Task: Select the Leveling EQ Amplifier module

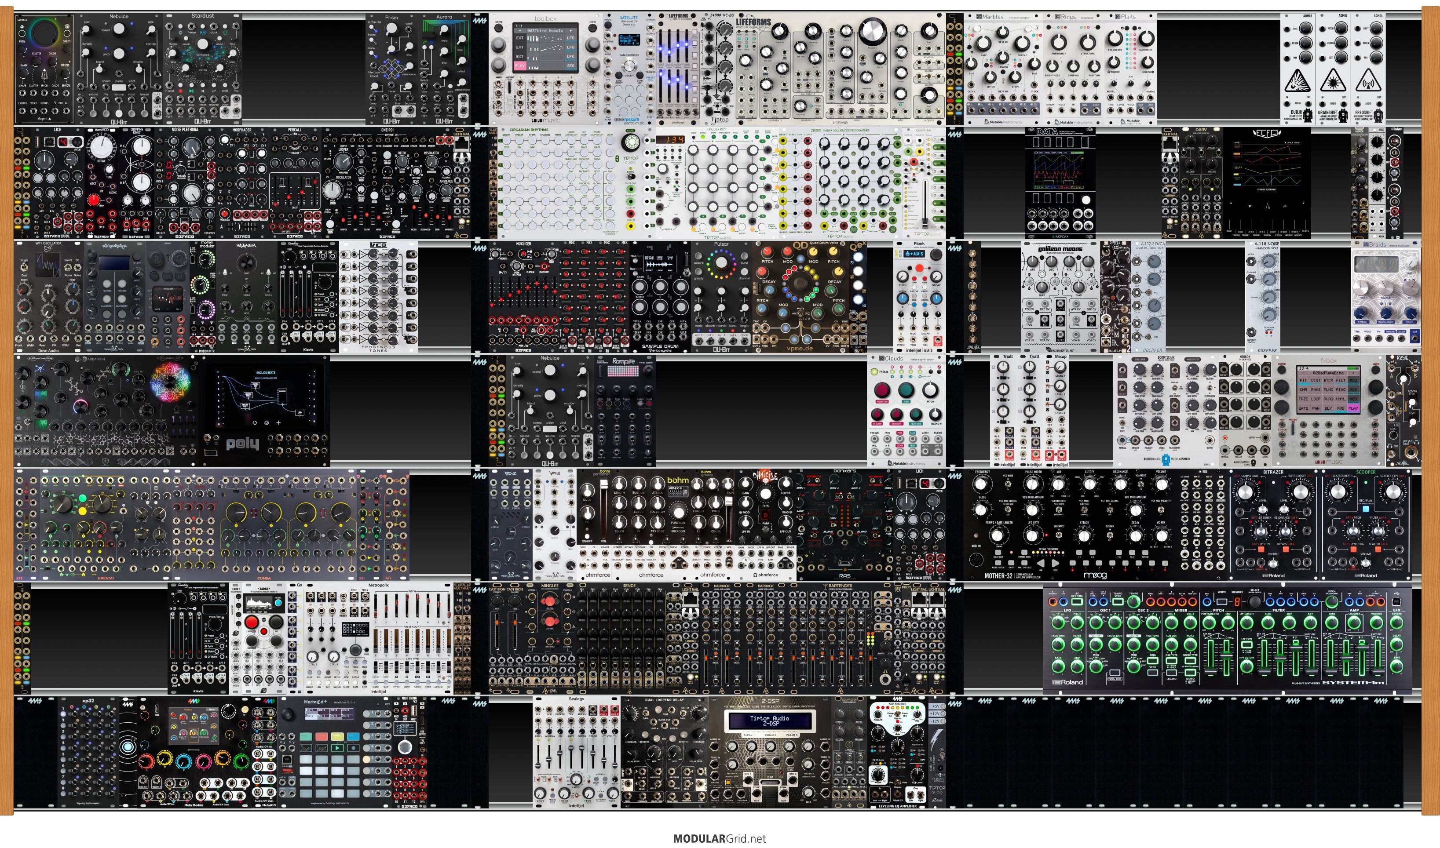Action: [x=897, y=752]
